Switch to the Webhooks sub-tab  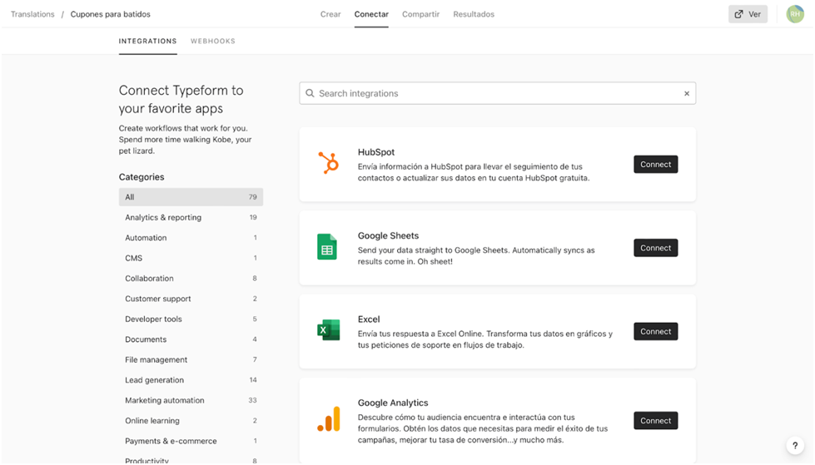click(212, 41)
